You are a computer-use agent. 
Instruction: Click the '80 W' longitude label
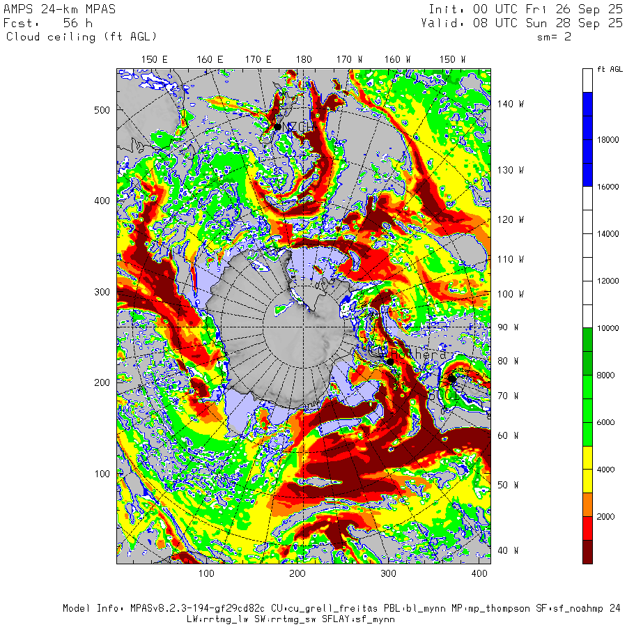pos(508,361)
